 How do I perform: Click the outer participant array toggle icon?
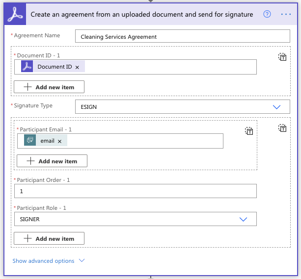pos(282,128)
